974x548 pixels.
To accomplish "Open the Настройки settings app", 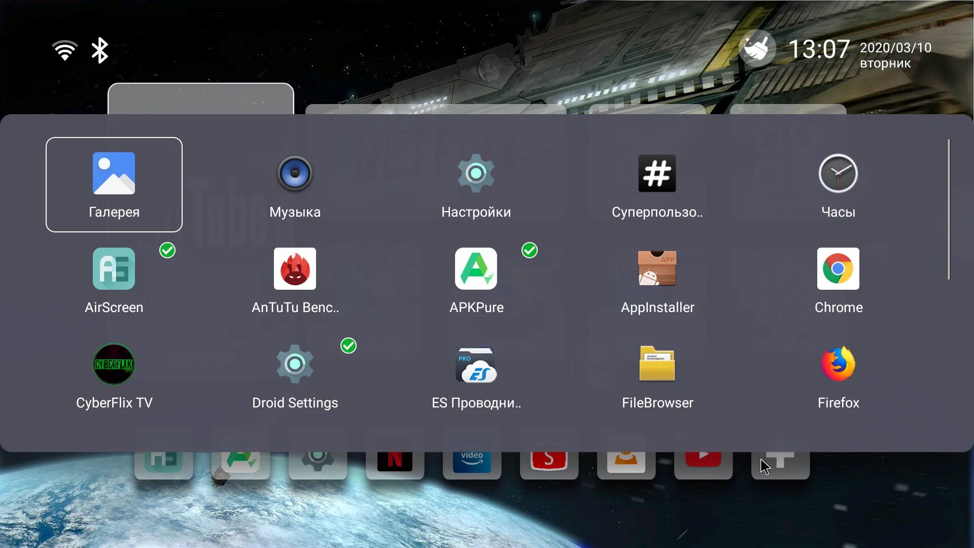I will point(476,184).
